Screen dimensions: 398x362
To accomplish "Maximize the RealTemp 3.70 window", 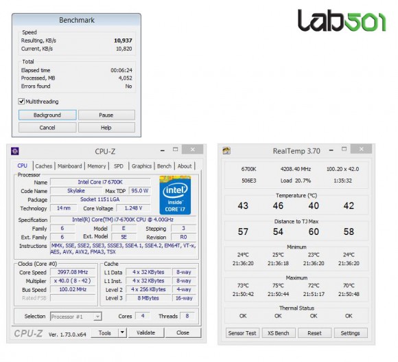I will [344, 149].
